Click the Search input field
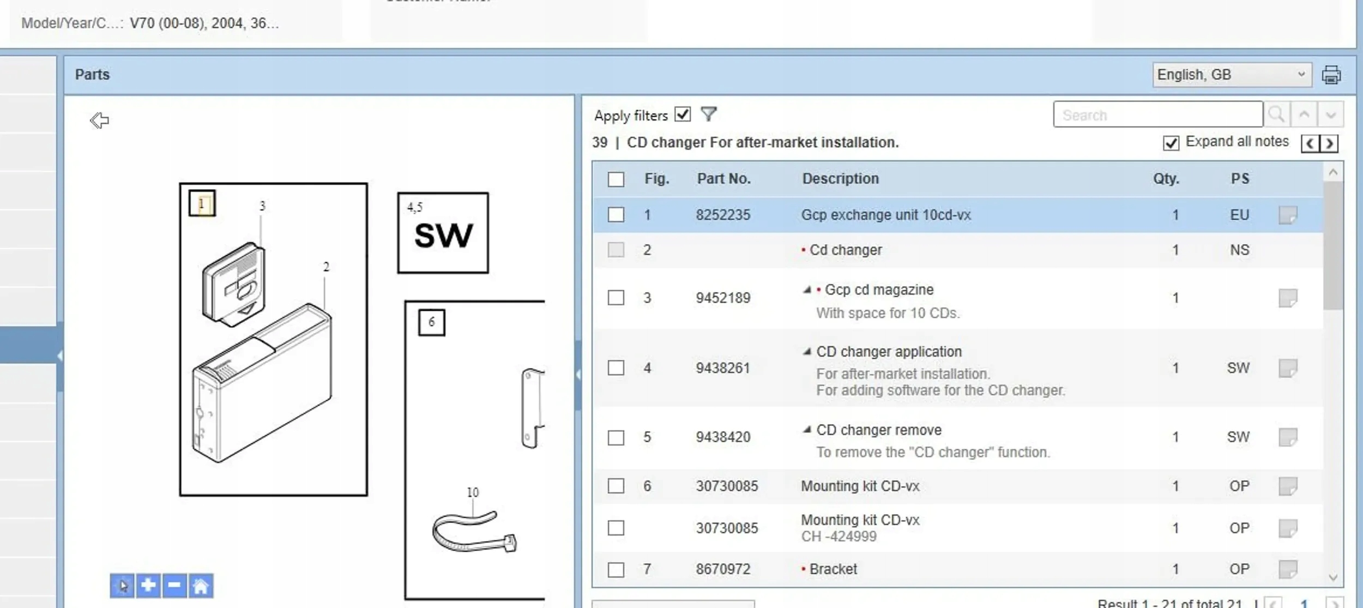The image size is (1363, 608). (1157, 115)
